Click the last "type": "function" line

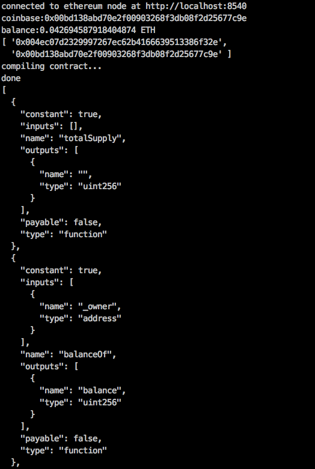[64, 450]
